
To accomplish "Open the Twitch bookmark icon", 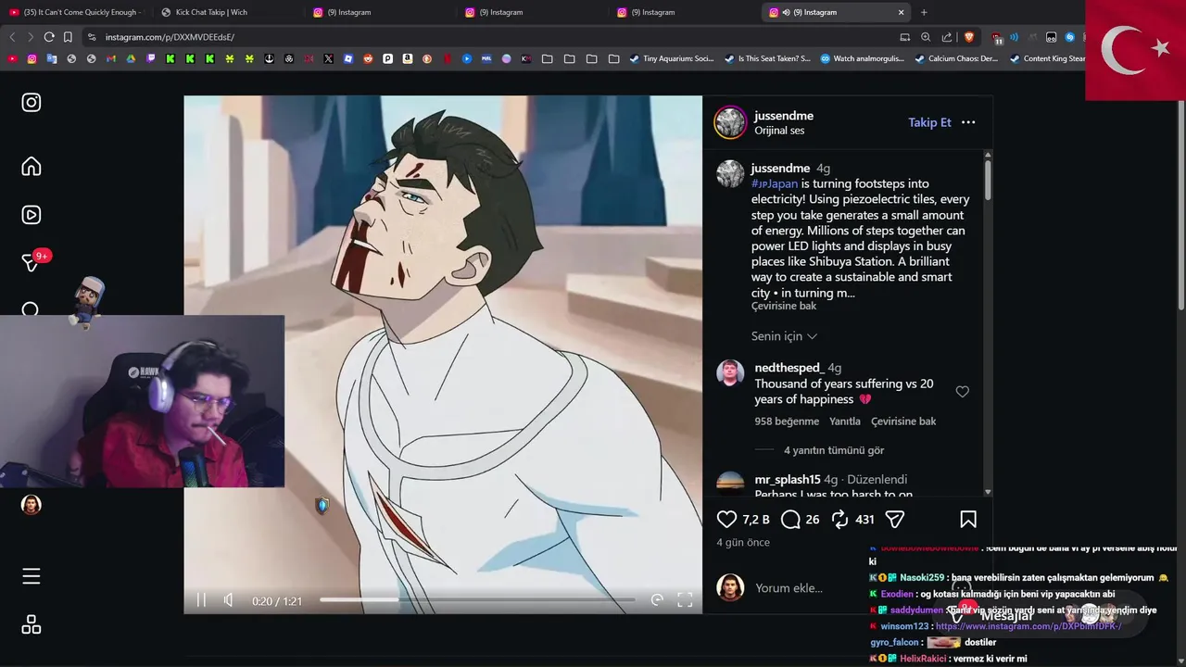I will point(151,58).
